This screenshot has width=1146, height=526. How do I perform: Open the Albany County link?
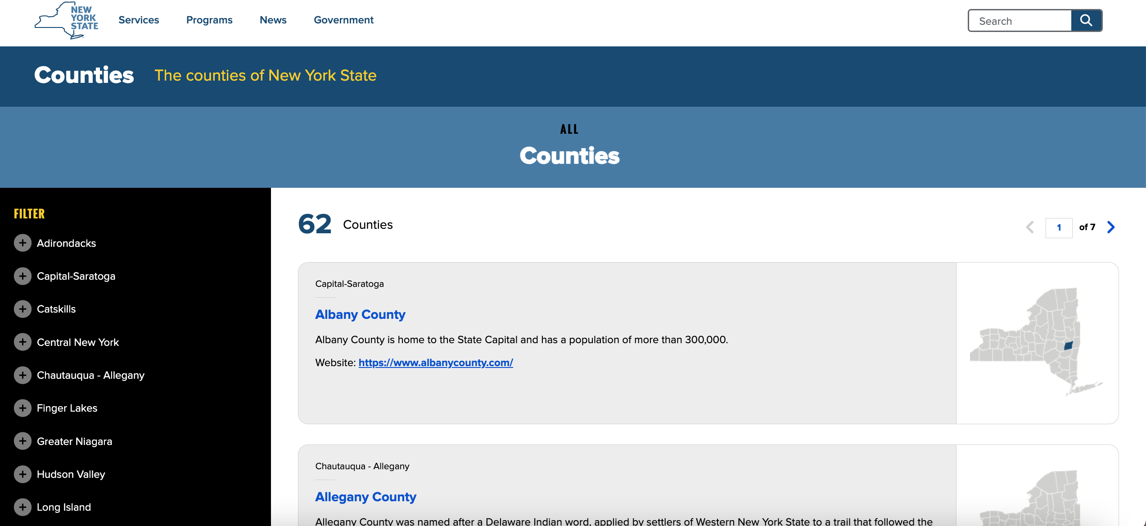point(360,314)
